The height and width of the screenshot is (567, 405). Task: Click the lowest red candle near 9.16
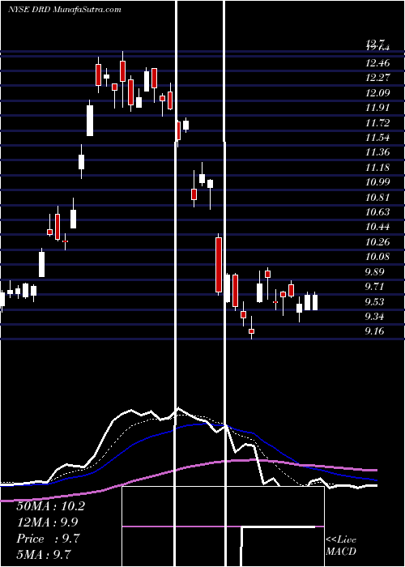click(251, 330)
